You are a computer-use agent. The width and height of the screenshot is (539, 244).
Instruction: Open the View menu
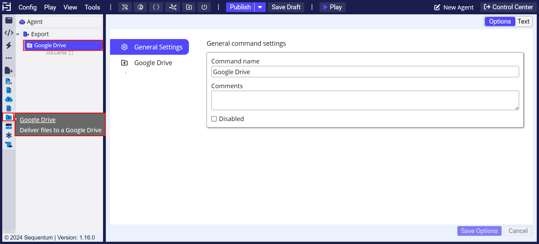tap(70, 7)
